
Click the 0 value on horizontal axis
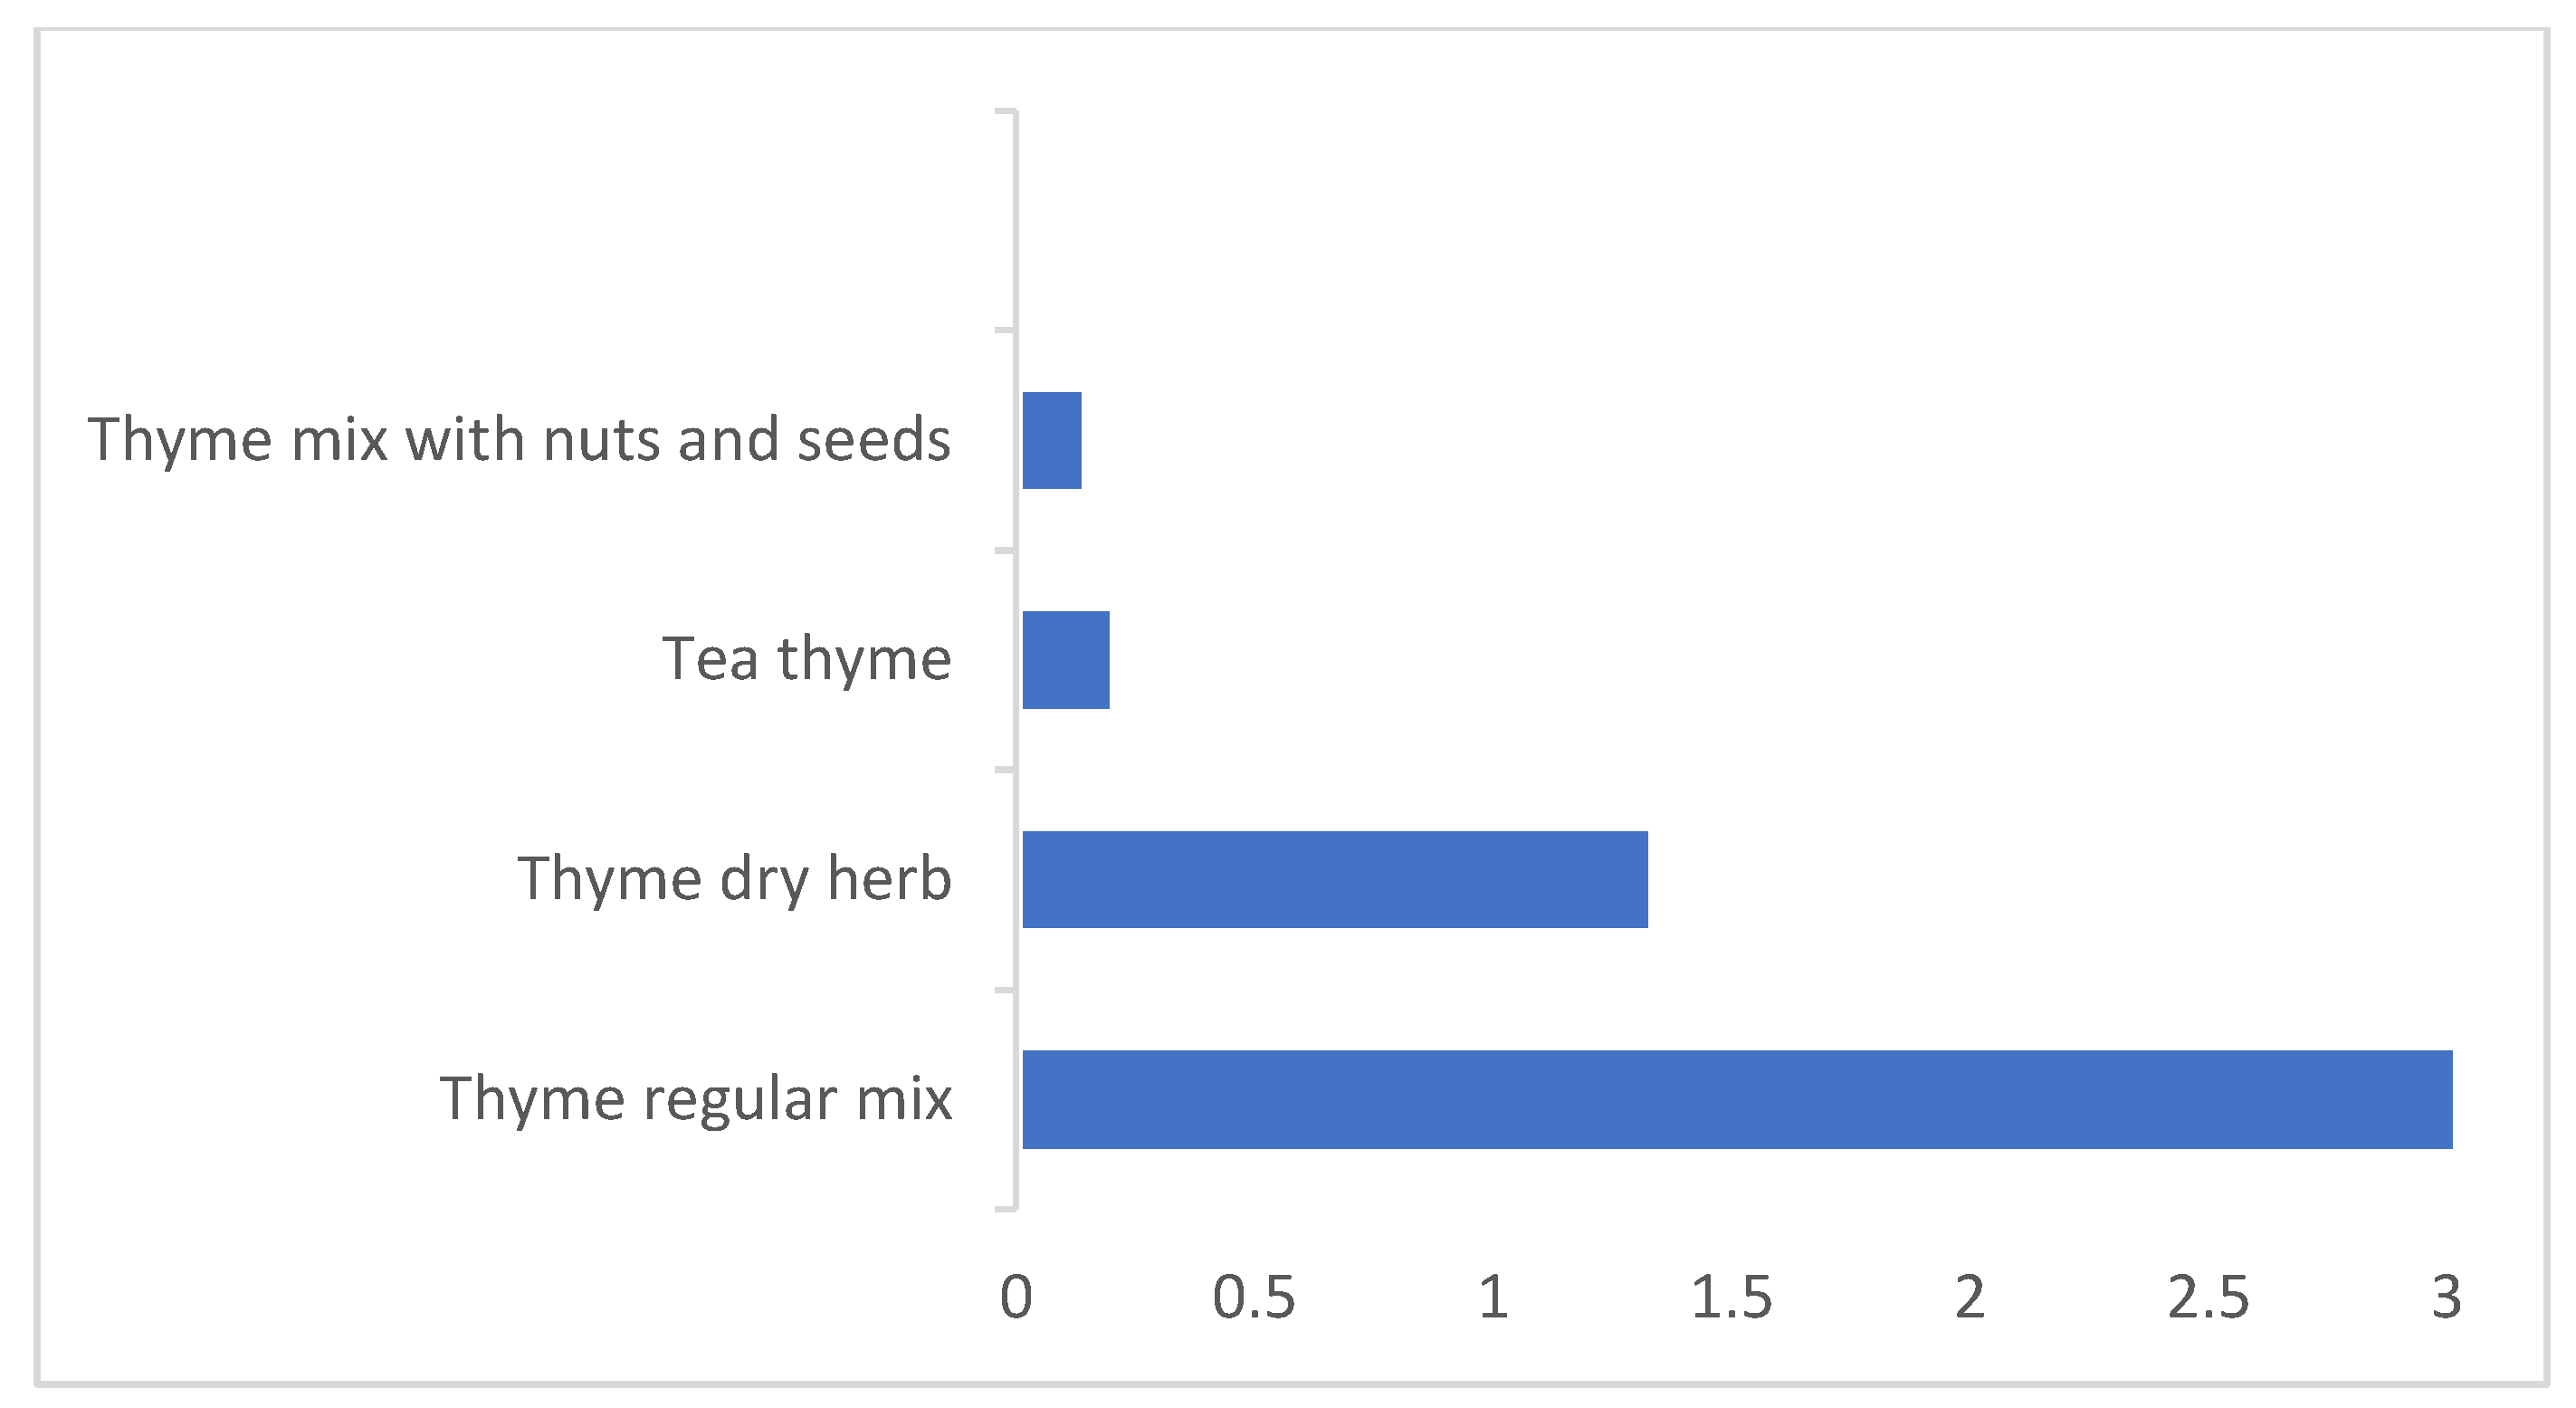[x=1016, y=1298]
